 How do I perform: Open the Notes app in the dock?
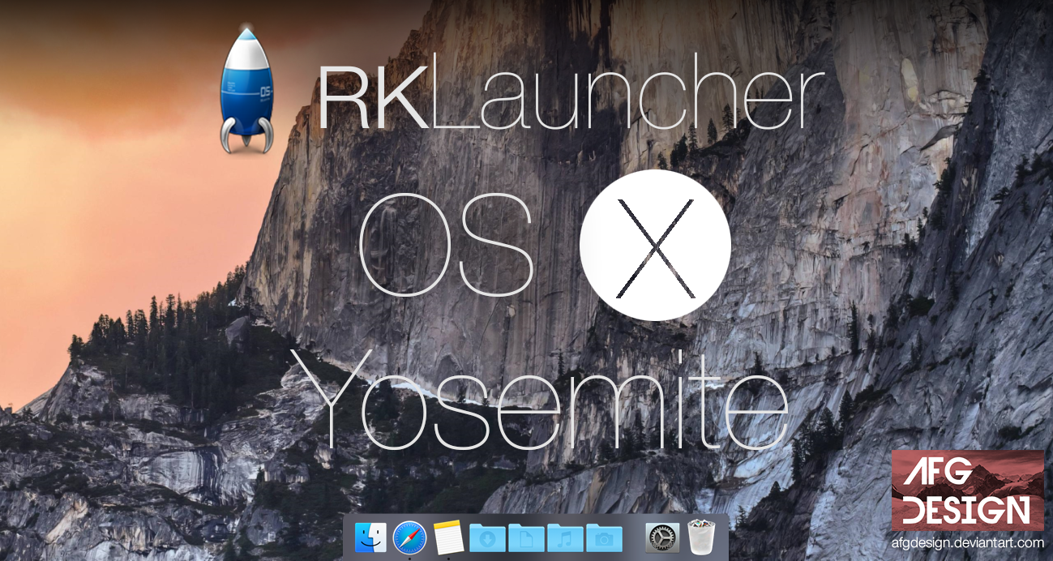tap(448, 537)
